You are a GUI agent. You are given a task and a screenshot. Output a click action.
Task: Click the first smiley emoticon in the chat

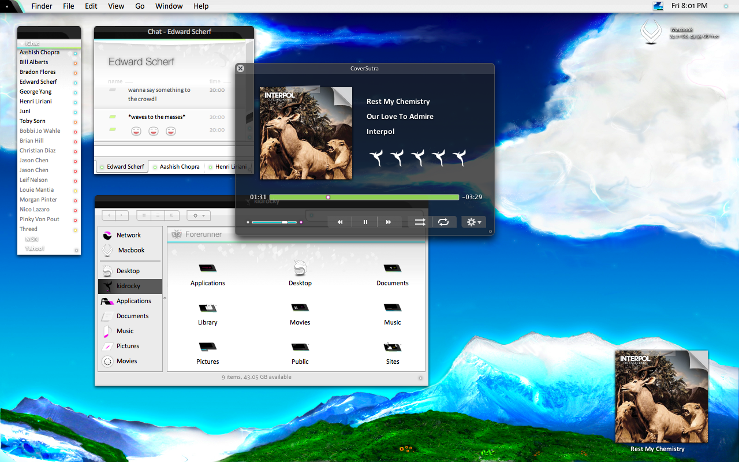[136, 131]
